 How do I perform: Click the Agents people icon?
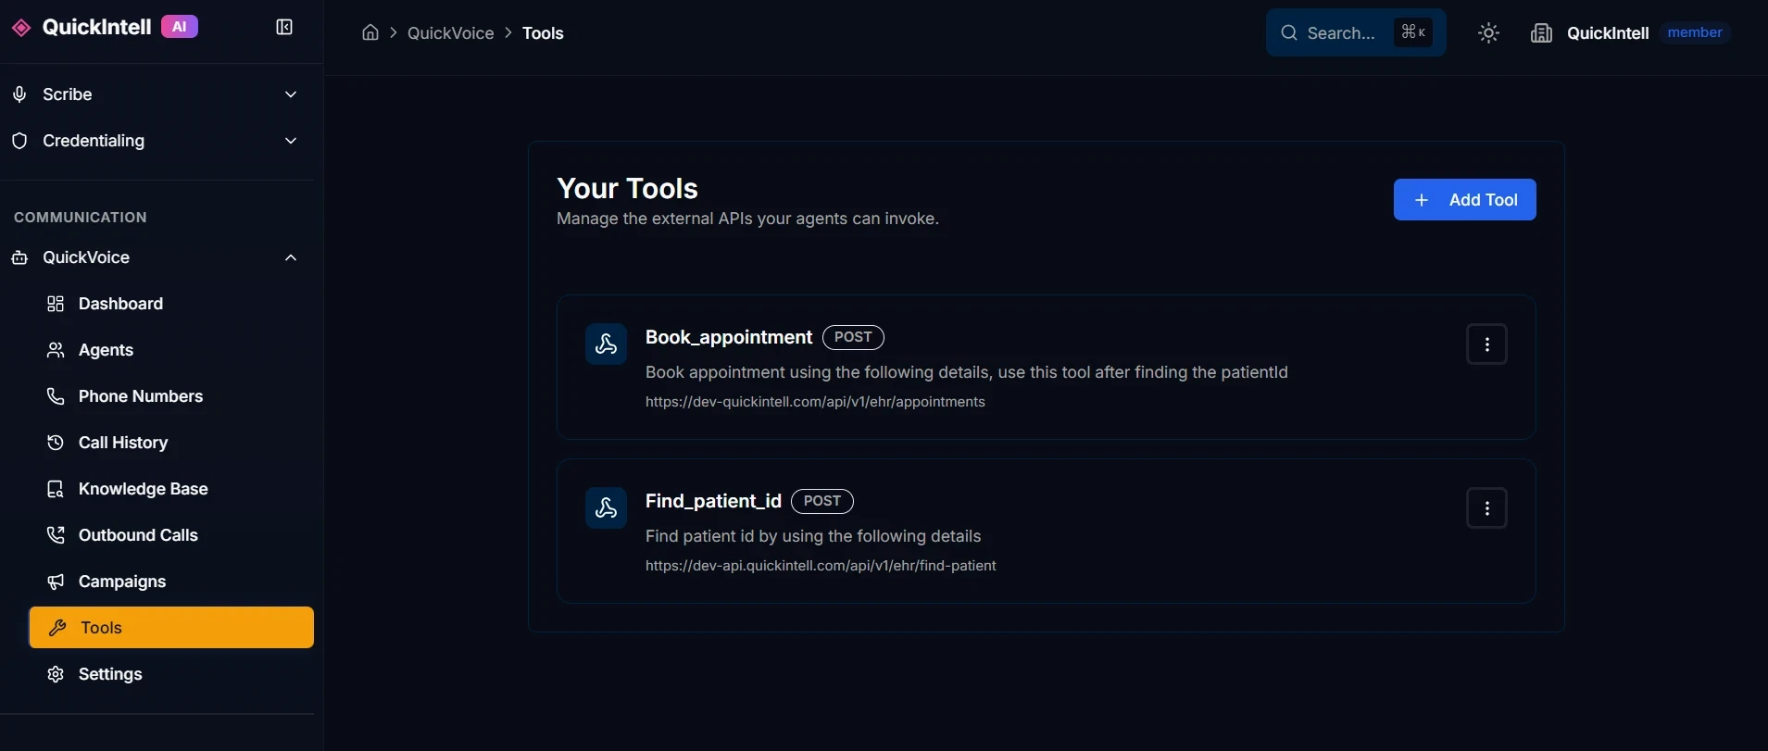click(x=56, y=350)
